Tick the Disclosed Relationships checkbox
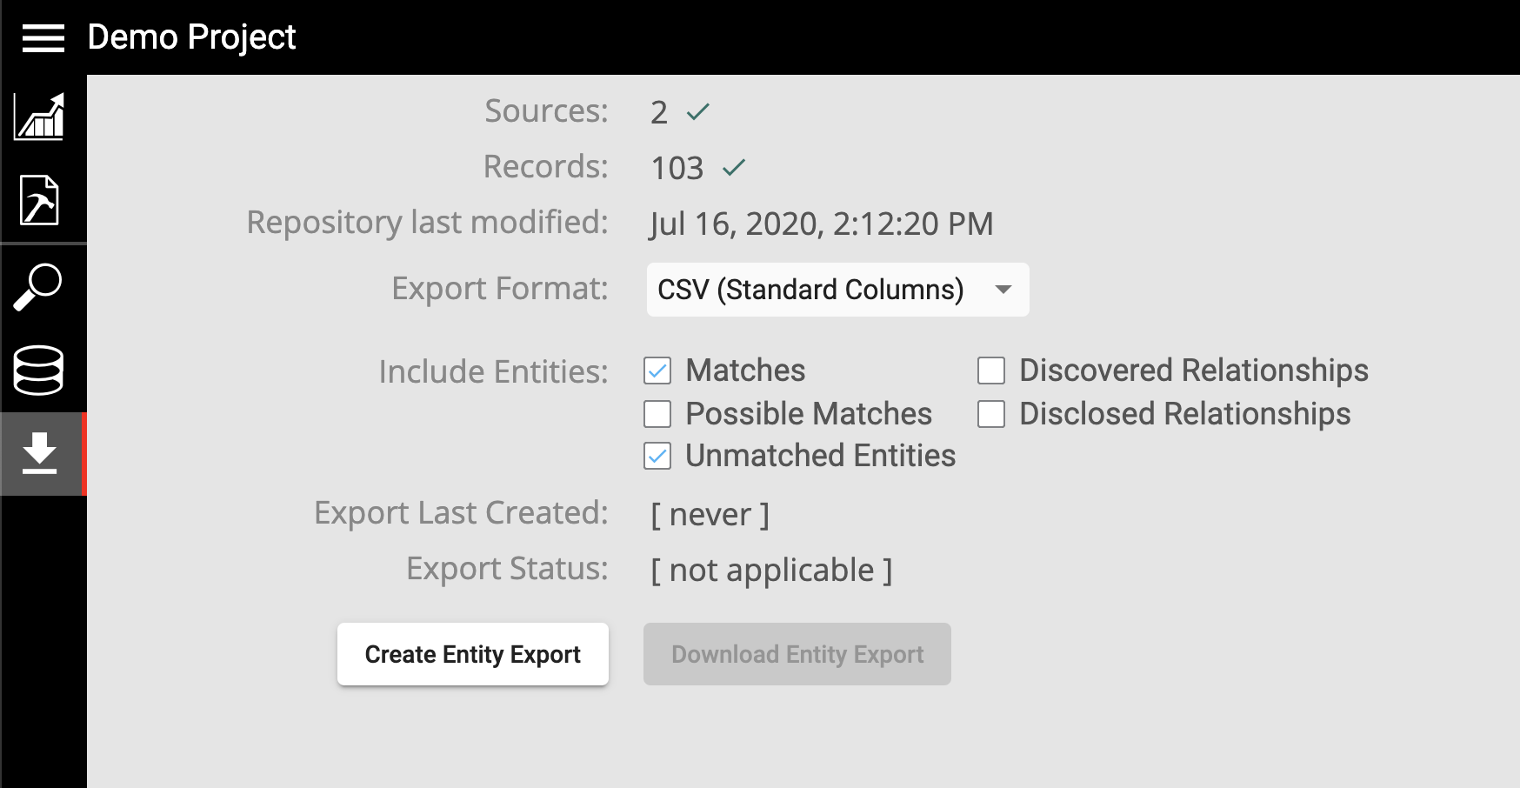The height and width of the screenshot is (788, 1520). click(991, 414)
